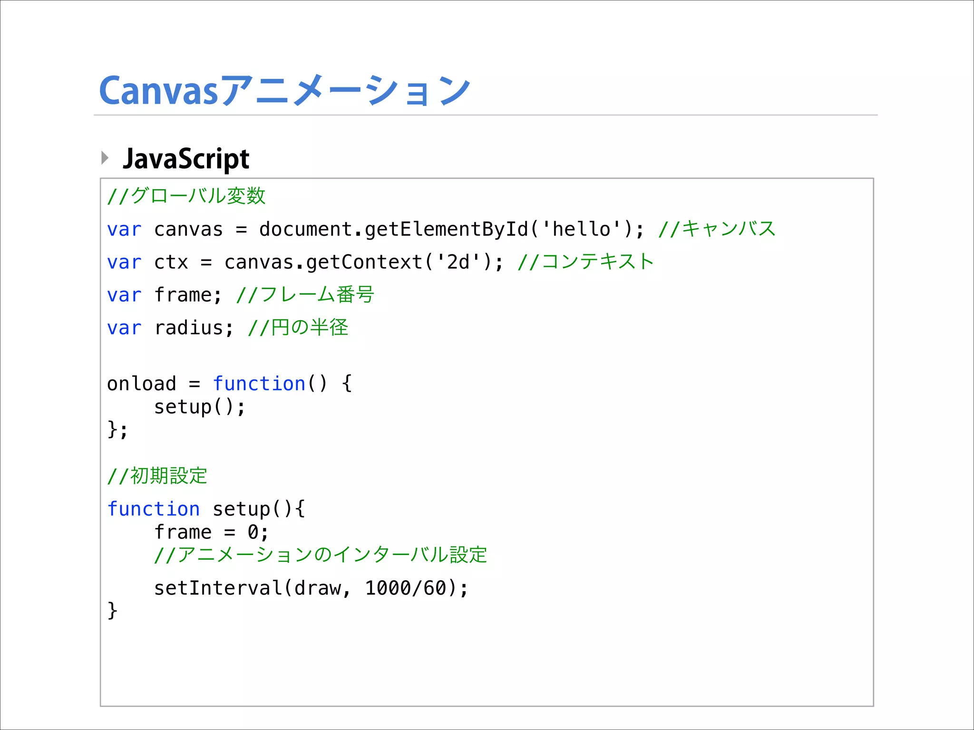Click the line 'function setup(){'

point(206,509)
